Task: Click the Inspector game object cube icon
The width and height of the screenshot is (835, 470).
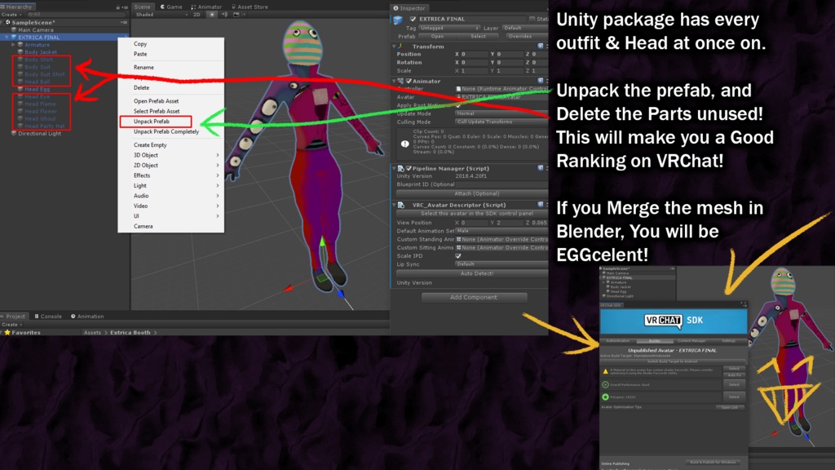Action: point(398,20)
